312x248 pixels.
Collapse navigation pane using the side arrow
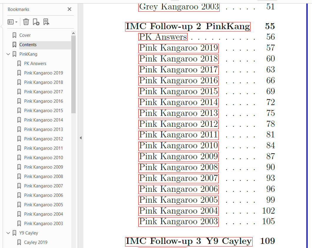[x=81, y=138]
